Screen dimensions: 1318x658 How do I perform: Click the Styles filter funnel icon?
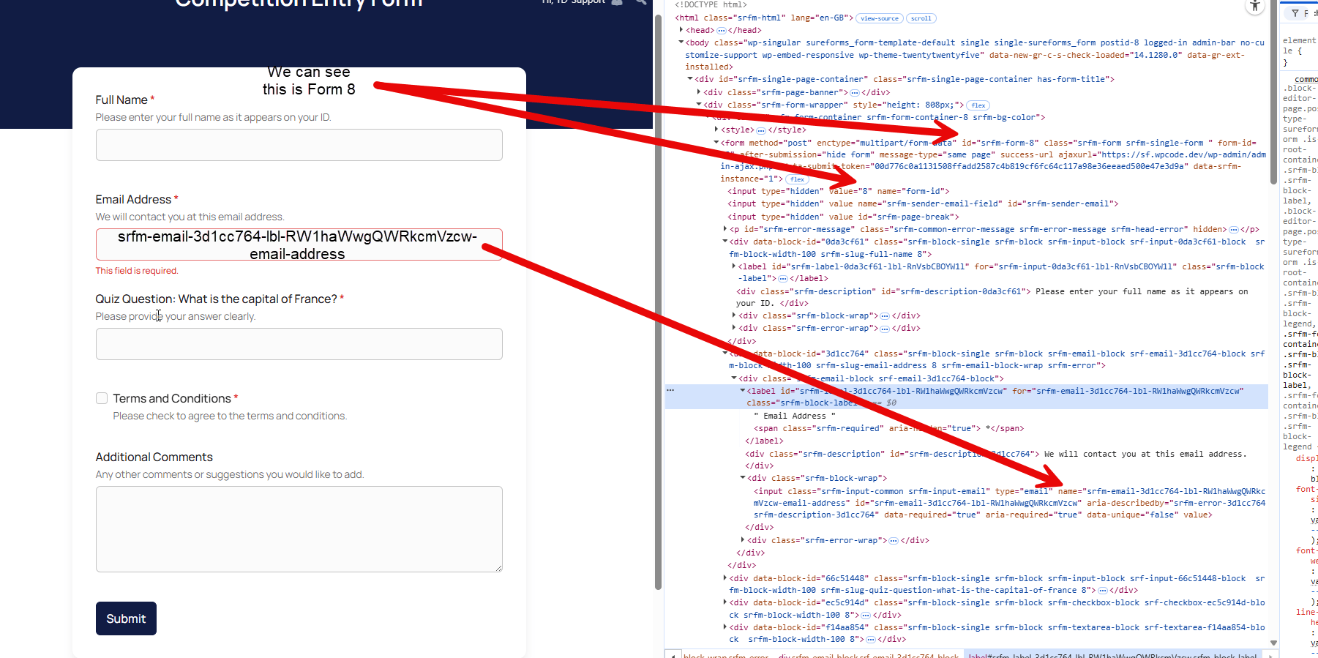point(1295,13)
